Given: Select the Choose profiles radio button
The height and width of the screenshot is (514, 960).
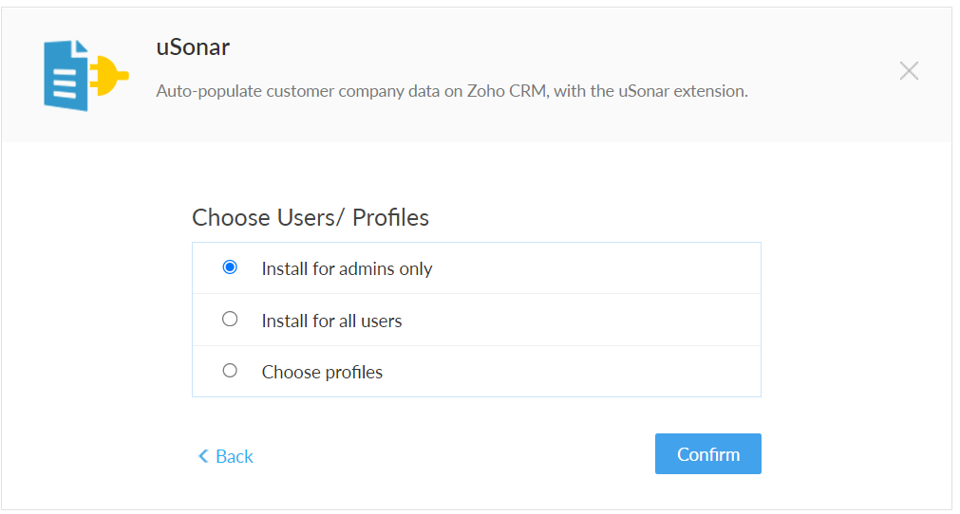Looking at the screenshot, I should [230, 371].
